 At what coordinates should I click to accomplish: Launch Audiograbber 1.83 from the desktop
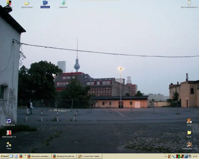pos(189,145)
